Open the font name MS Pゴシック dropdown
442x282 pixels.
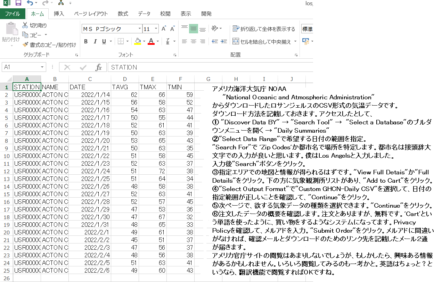tap(140, 29)
